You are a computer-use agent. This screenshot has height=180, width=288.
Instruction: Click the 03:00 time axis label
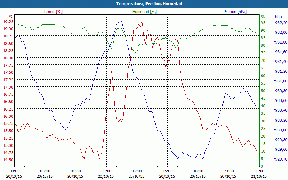tap(45, 171)
